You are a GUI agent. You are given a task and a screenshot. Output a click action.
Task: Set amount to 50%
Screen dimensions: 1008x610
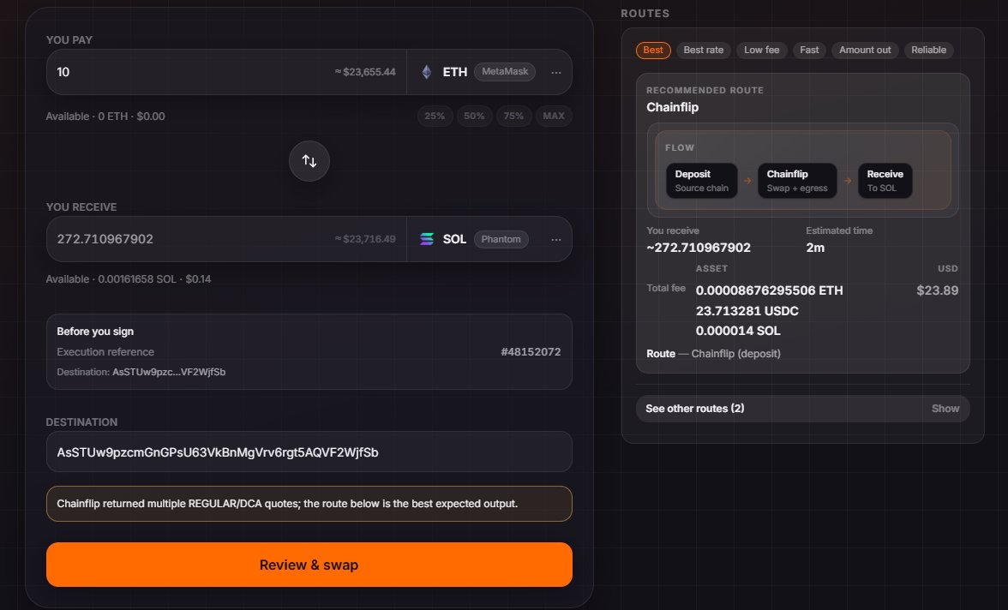[475, 116]
